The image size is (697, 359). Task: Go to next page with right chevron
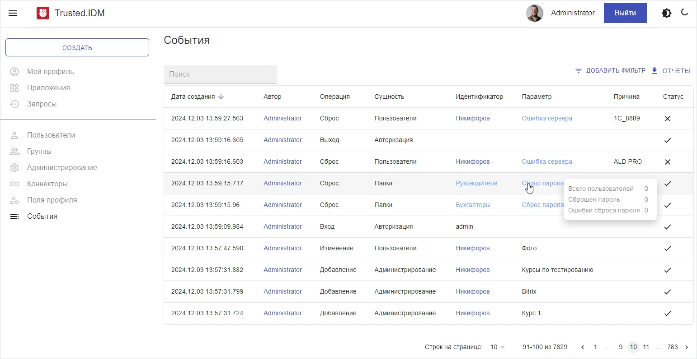click(687, 347)
